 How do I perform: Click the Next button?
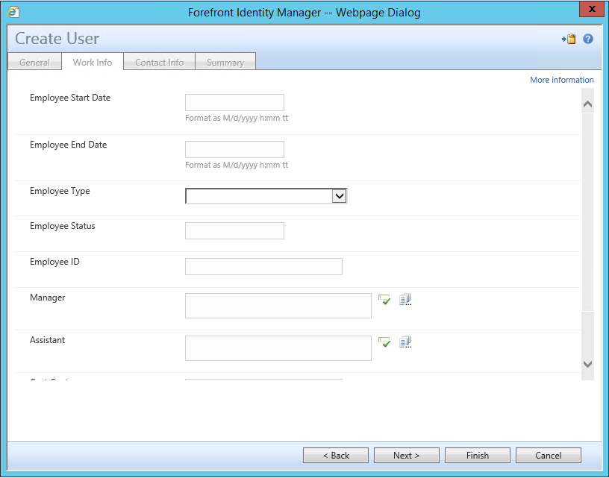tap(407, 456)
